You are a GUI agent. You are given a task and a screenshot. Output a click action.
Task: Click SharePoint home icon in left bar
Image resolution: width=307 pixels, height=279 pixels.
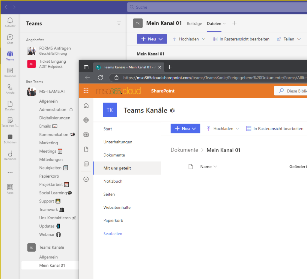86,105
